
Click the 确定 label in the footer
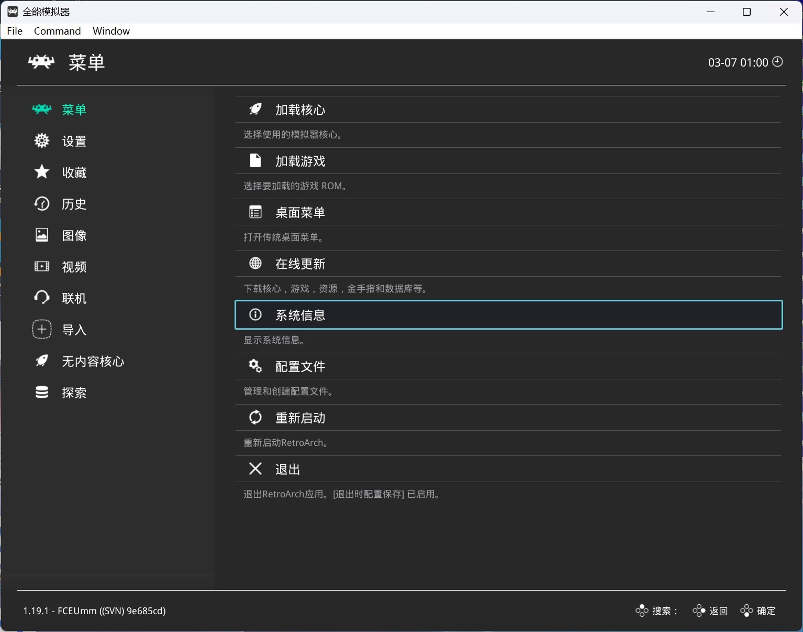[766, 611]
